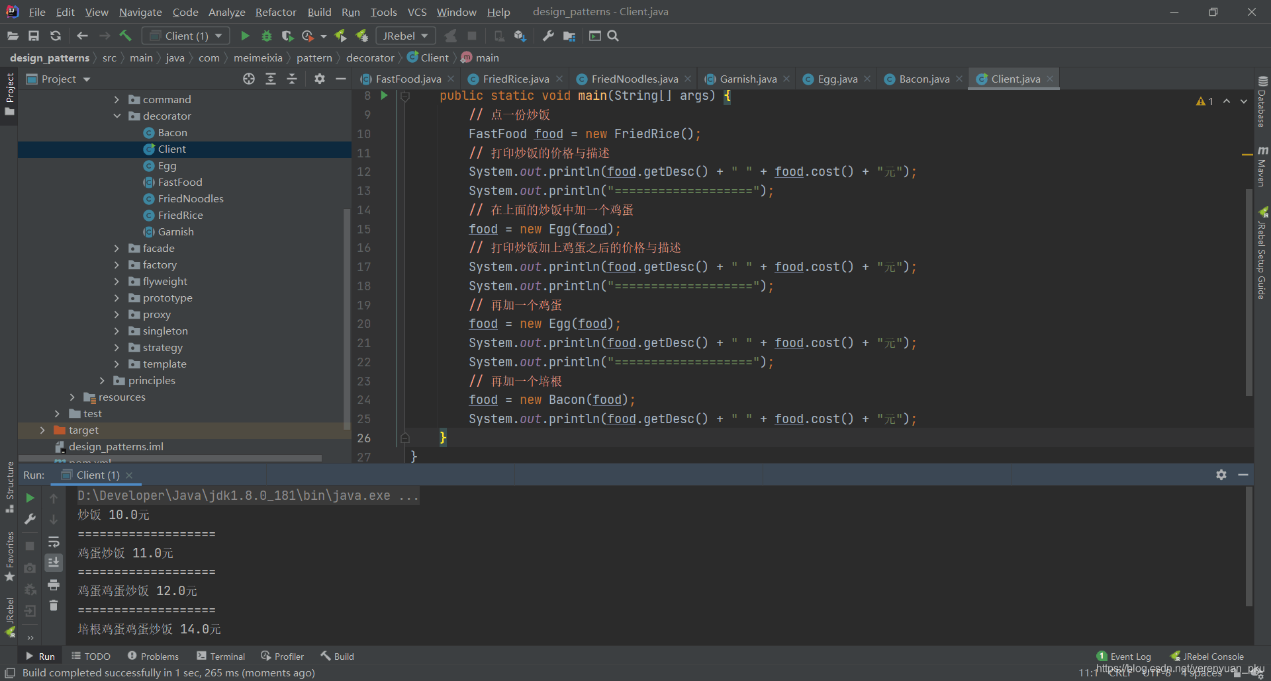Image resolution: width=1271 pixels, height=681 pixels.
Task: Toggle the Database tool window on right edge
Action: (1262, 101)
